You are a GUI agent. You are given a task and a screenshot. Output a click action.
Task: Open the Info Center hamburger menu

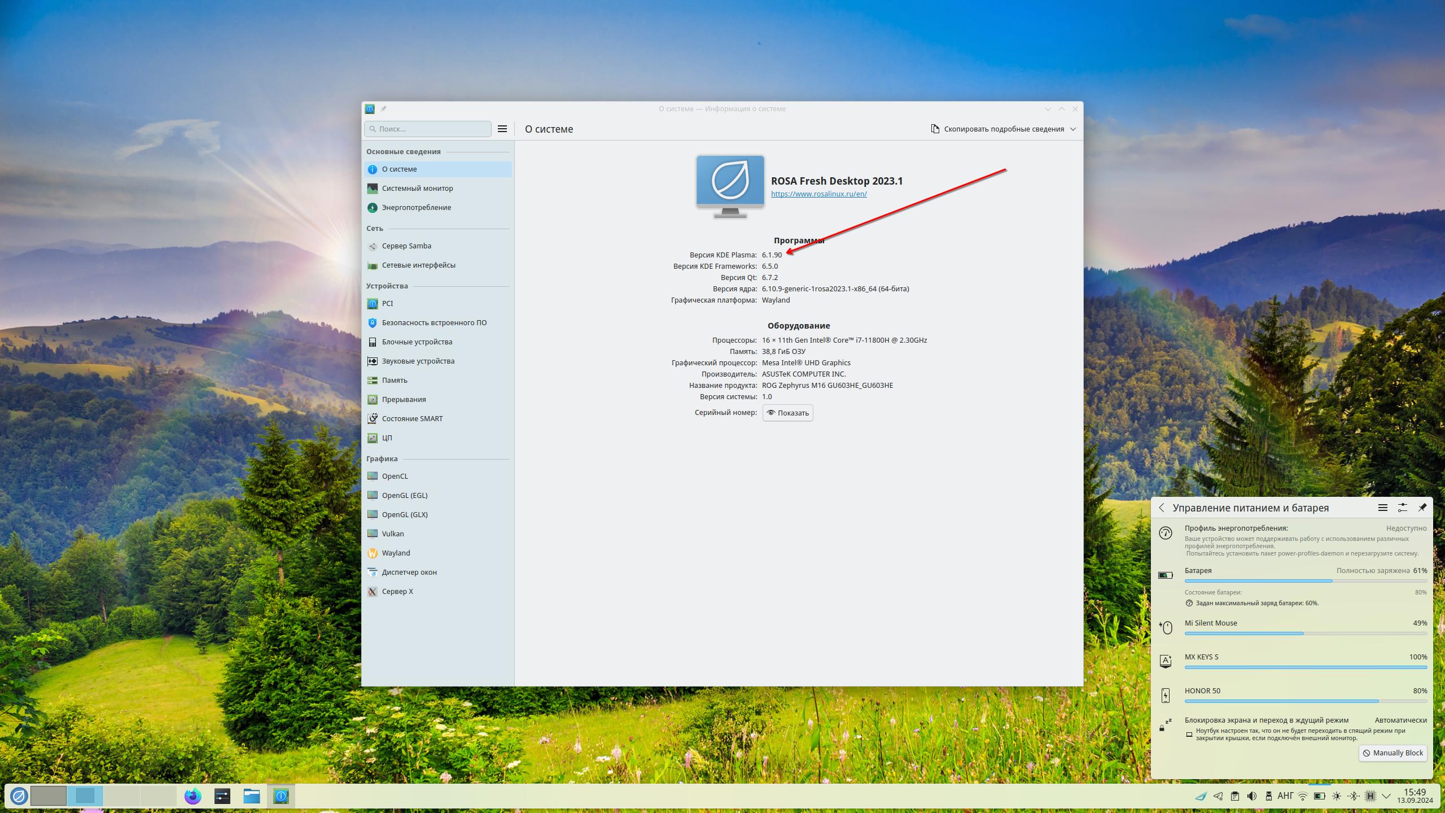(502, 129)
